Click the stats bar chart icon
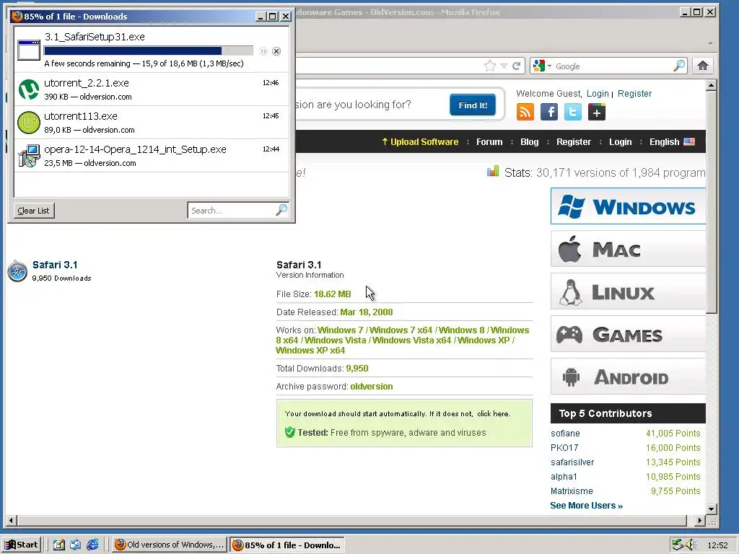The image size is (739, 554). [493, 171]
